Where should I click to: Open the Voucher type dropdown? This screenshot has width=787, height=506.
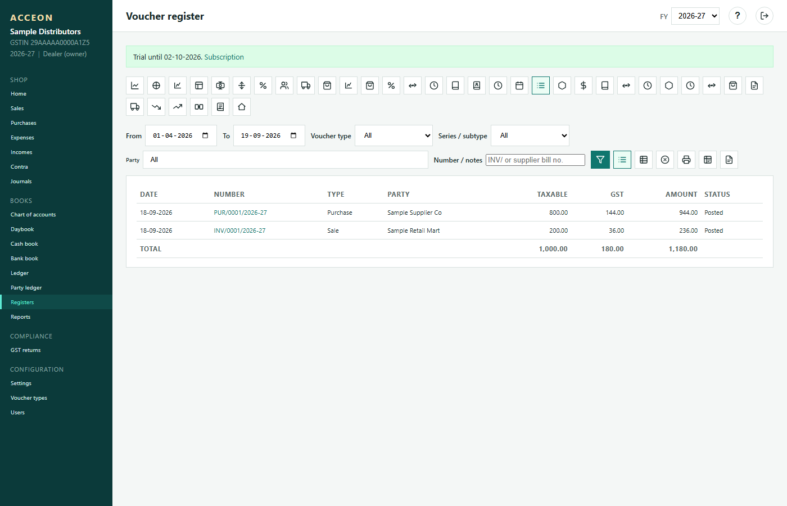point(394,135)
